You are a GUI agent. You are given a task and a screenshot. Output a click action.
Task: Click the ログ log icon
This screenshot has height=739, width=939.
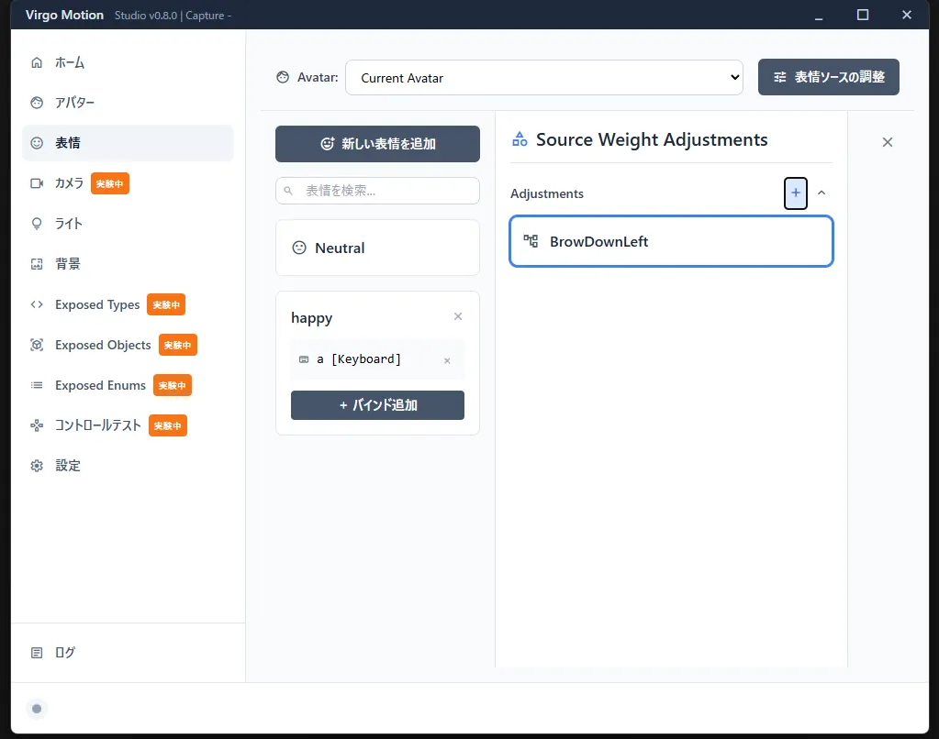pos(37,653)
